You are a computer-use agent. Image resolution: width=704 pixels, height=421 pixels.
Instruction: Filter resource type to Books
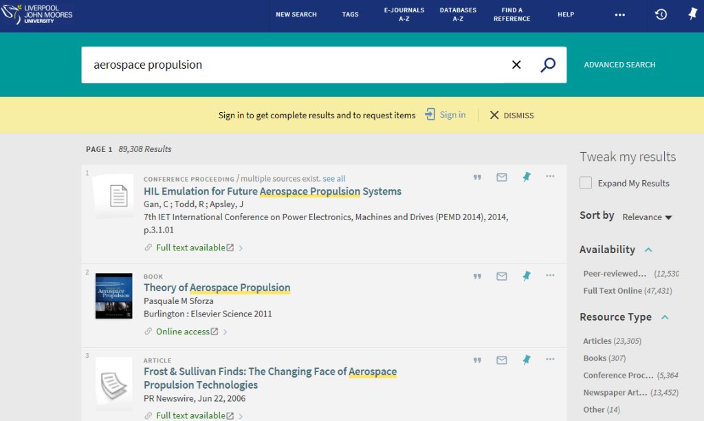[x=604, y=358]
